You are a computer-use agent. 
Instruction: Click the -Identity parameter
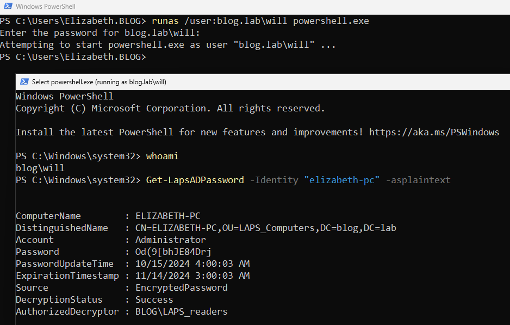pos(274,180)
